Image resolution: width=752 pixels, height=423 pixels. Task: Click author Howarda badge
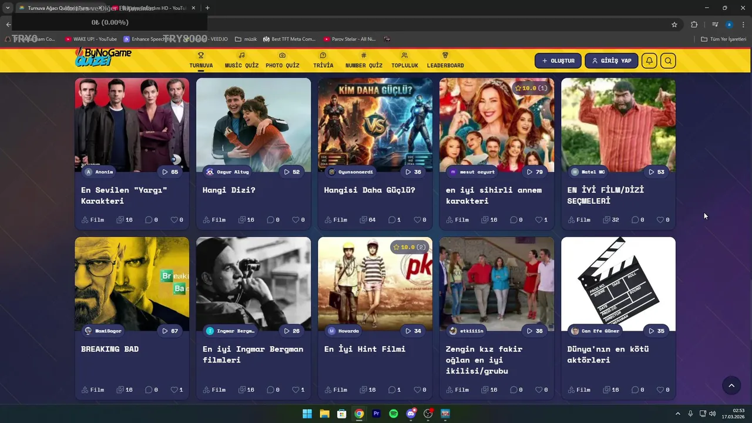click(343, 331)
